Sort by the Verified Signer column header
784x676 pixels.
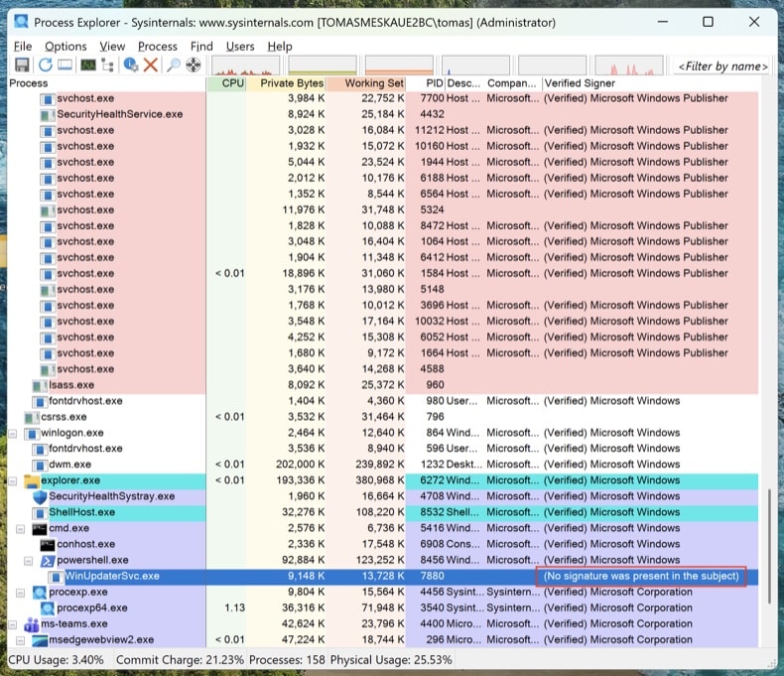coord(650,83)
